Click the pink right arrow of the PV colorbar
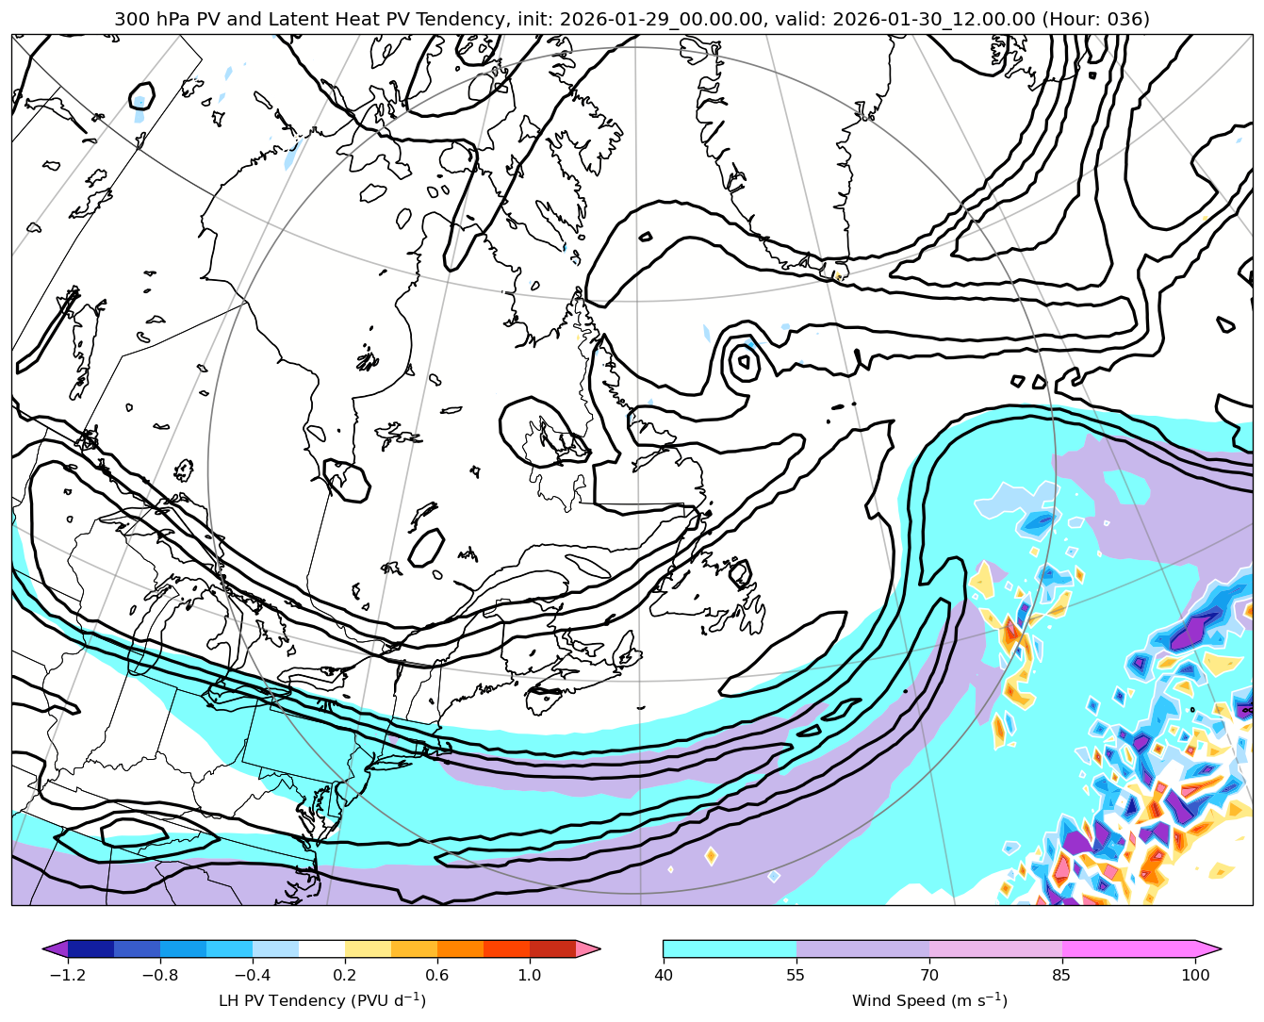This screenshot has height=1022, width=1264. (587, 948)
